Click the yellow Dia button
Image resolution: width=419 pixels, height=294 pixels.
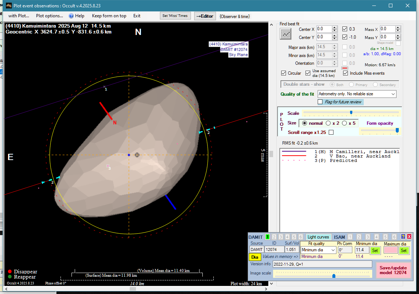[254, 257]
